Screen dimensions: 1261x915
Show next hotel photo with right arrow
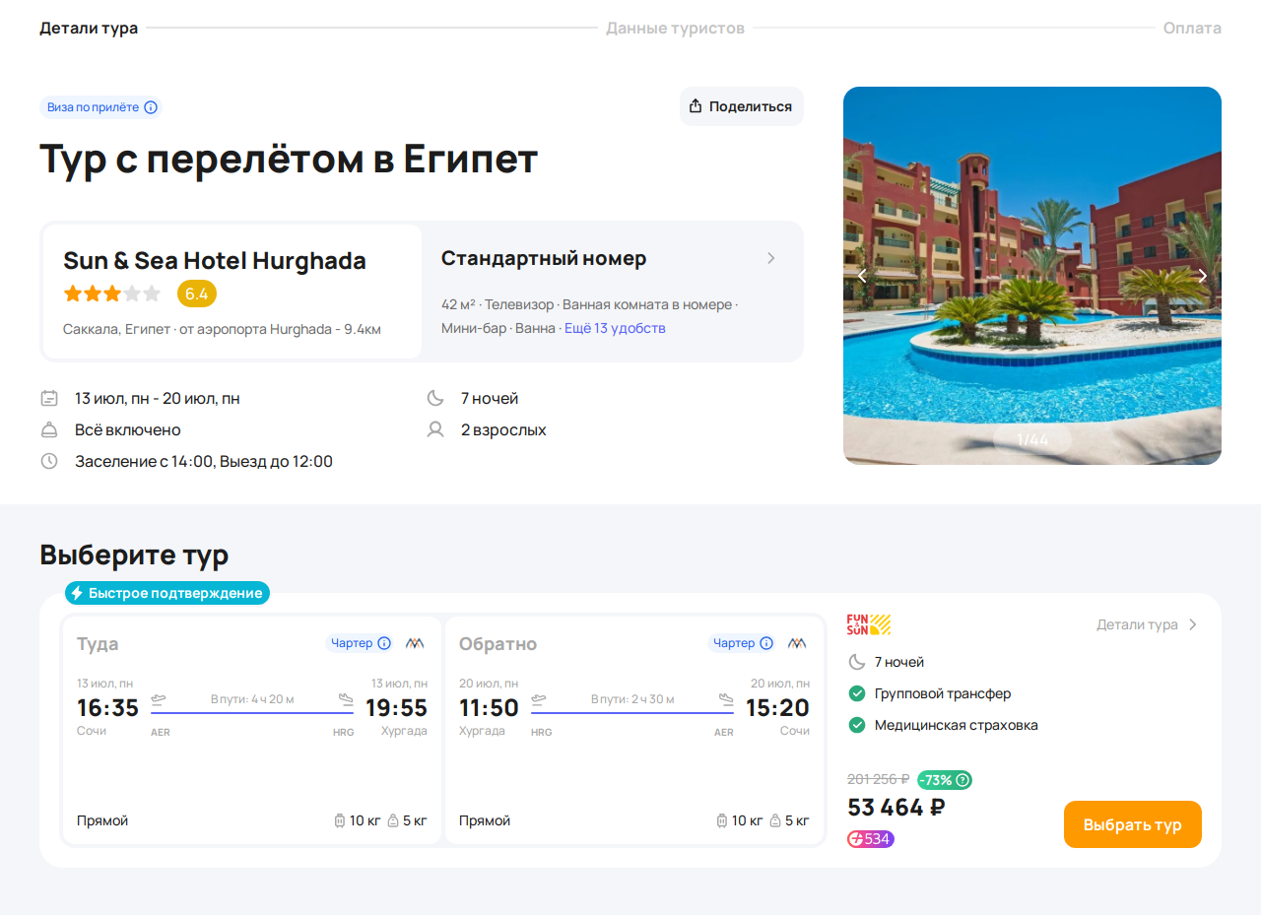click(1202, 276)
